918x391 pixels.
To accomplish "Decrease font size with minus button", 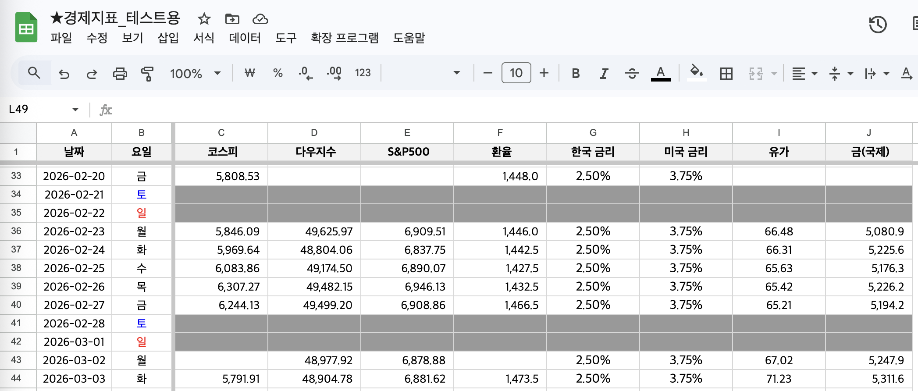I will click(487, 73).
